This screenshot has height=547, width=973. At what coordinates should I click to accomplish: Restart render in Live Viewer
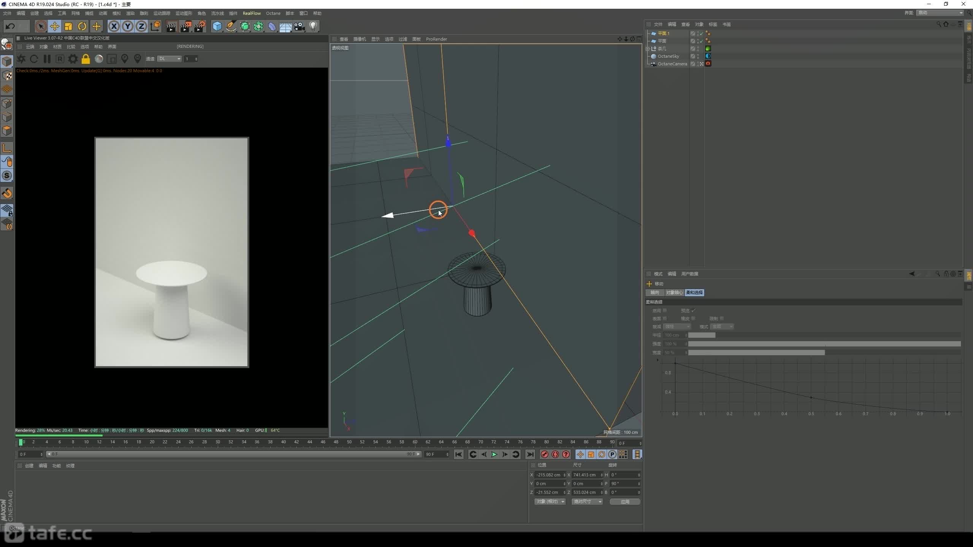click(34, 59)
